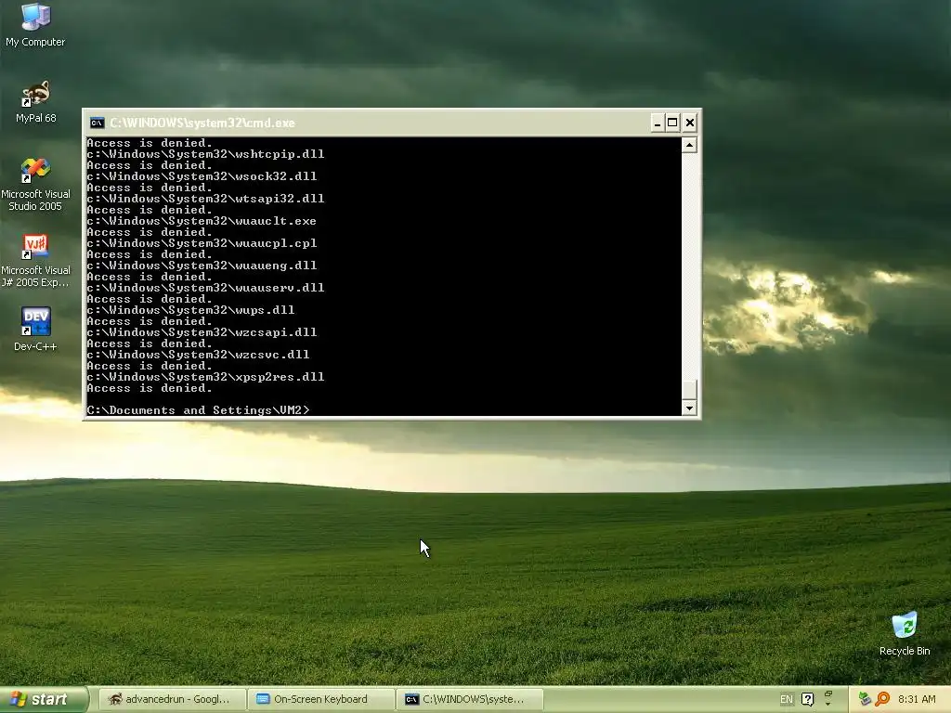Click the line c:\Windows\System32\wzcsapi.dll
This screenshot has width=951, height=713.
202,333
